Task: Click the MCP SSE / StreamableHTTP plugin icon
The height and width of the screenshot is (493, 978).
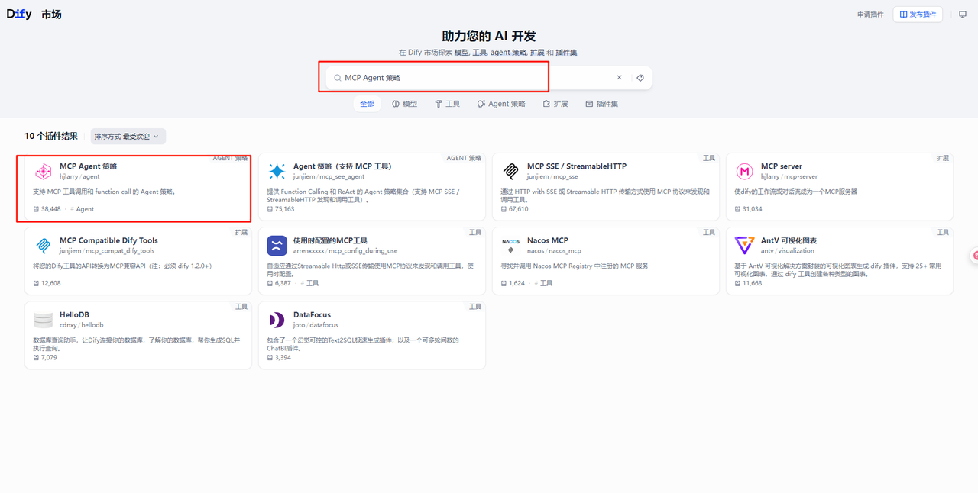Action: click(511, 172)
